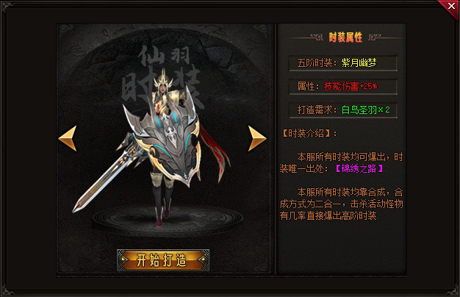Start forging with the 开始打造 button
The image size is (460, 297).
point(163,260)
